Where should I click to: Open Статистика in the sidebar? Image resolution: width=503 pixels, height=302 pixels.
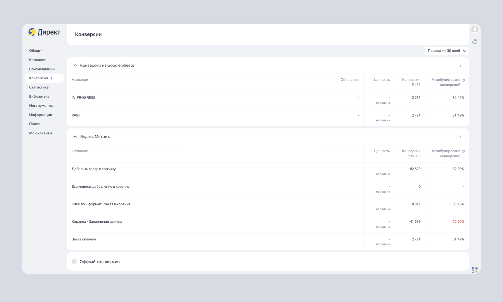[x=39, y=87]
